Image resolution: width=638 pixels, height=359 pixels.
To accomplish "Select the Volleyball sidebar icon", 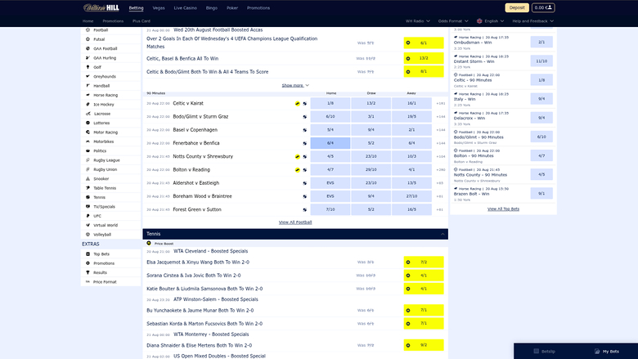I will pyautogui.click(x=88, y=235).
